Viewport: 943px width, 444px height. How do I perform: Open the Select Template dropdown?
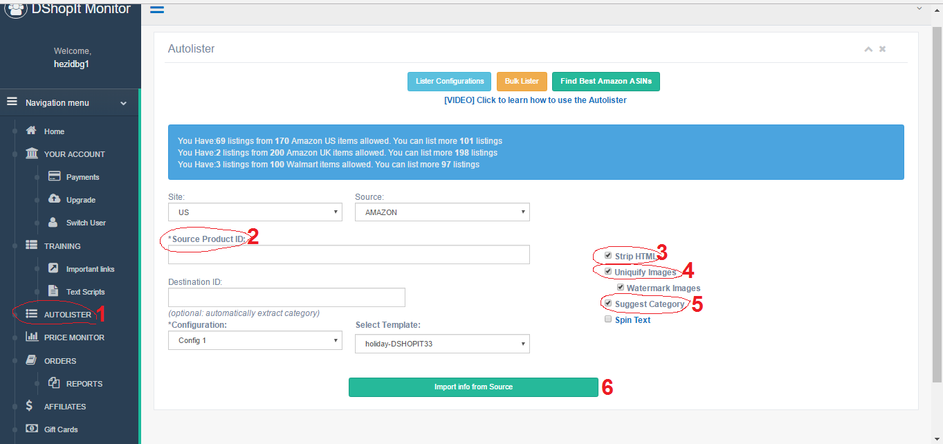(x=442, y=344)
